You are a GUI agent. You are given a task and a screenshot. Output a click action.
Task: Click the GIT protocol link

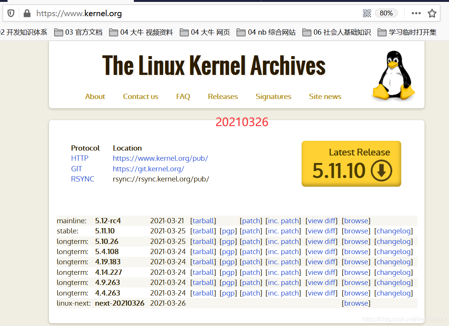[x=76, y=169]
